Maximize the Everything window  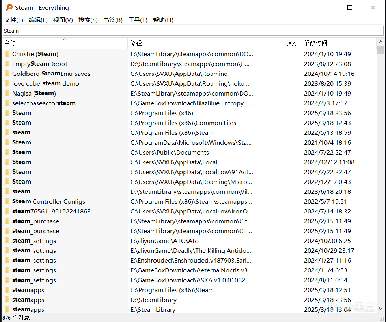click(x=350, y=7)
